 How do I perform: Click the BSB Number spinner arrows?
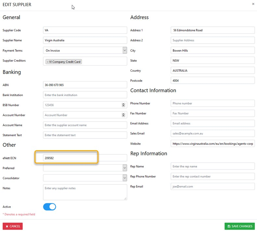pos(123,105)
